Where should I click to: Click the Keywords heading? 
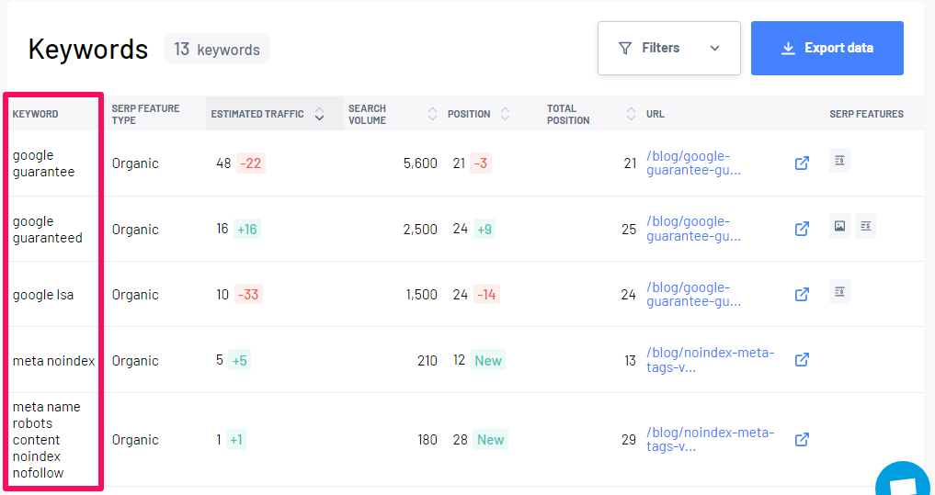click(87, 49)
